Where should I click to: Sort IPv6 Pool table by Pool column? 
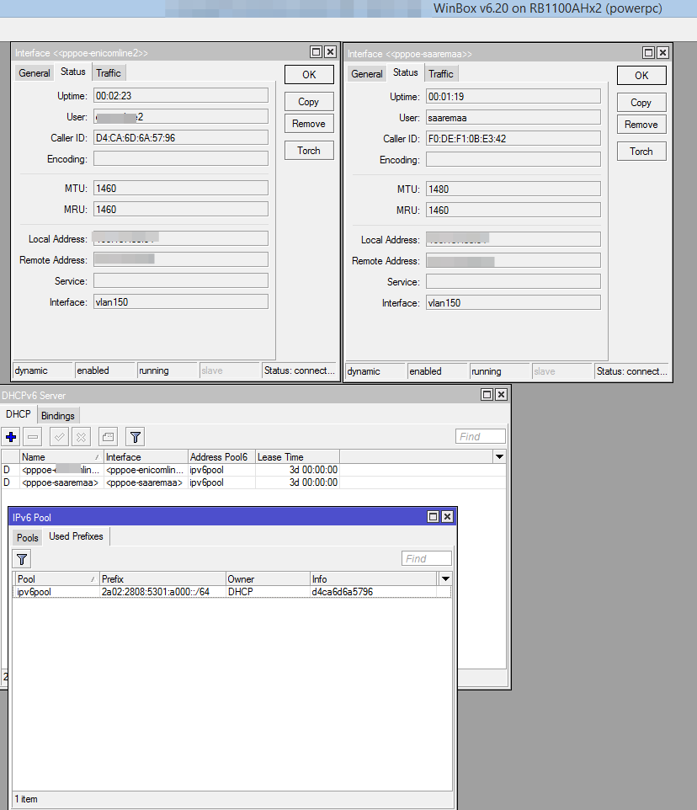click(x=56, y=578)
